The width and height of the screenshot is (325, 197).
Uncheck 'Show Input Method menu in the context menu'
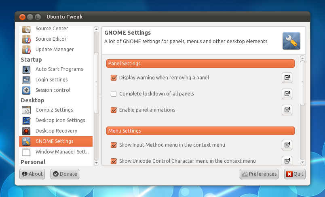[x=114, y=145]
